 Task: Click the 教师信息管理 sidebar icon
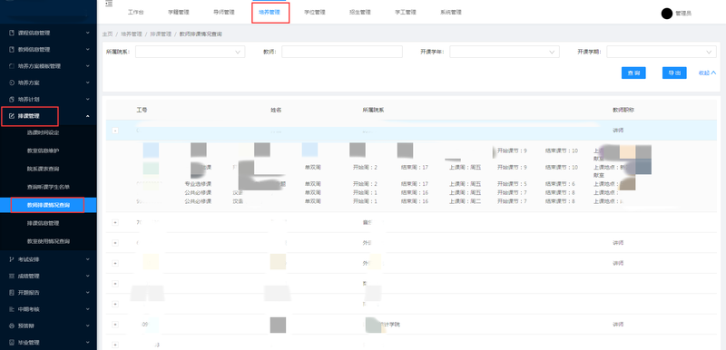click(12, 50)
